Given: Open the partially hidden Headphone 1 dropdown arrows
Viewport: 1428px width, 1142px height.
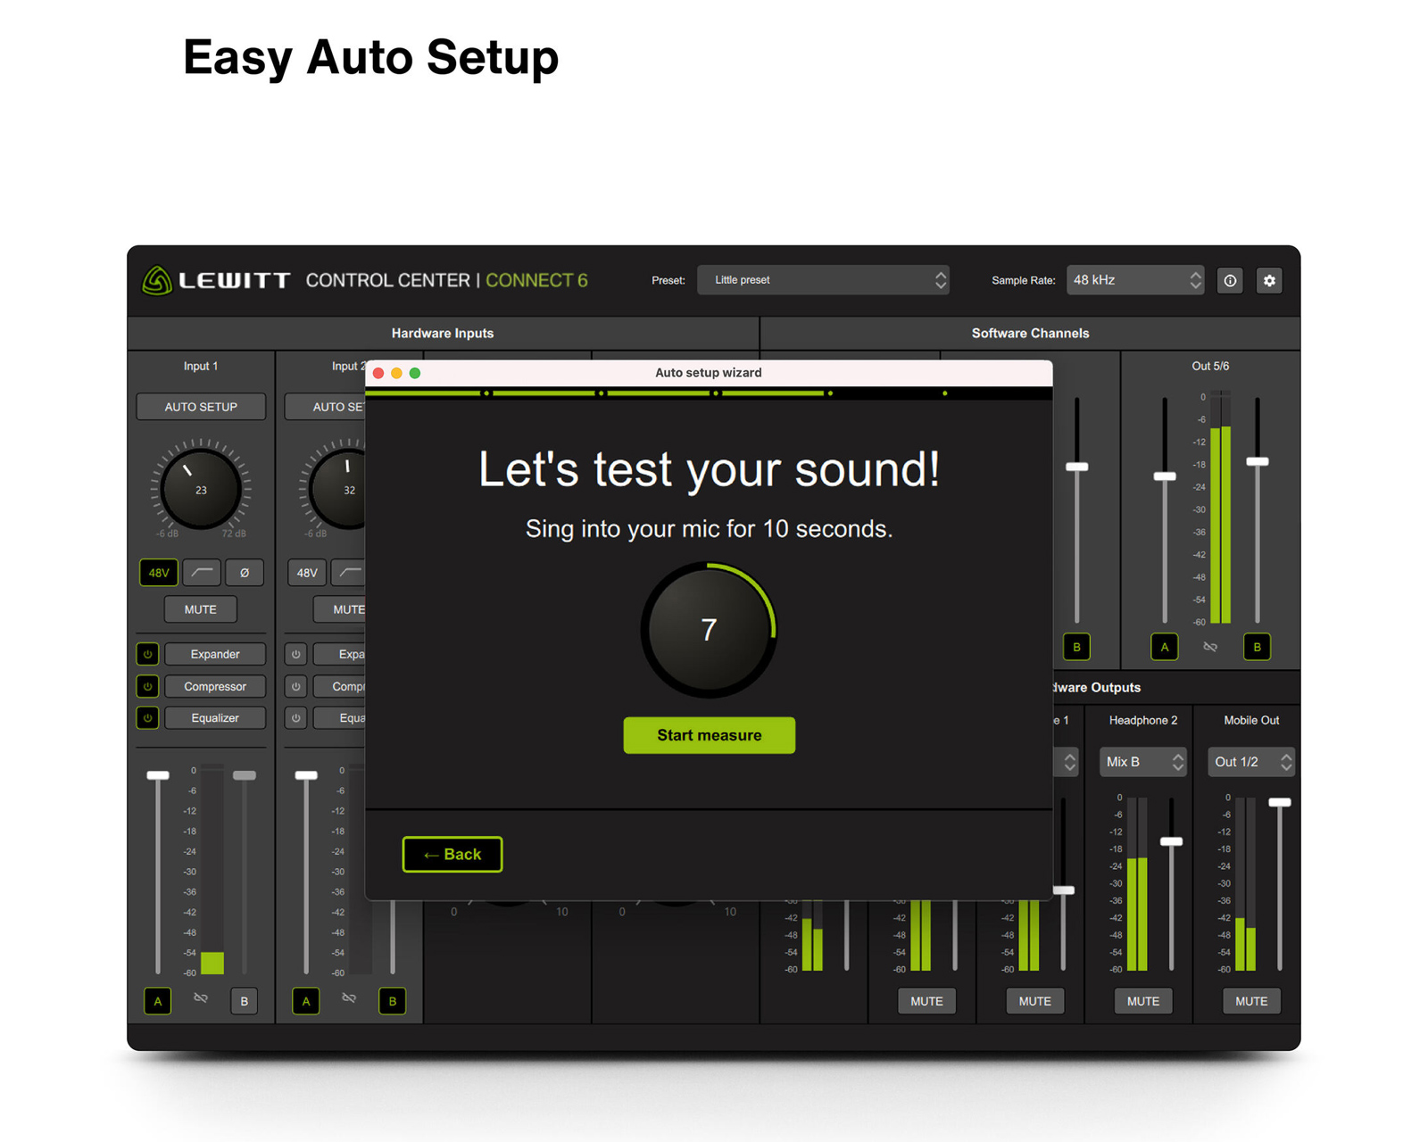Looking at the screenshot, I should [x=1067, y=762].
